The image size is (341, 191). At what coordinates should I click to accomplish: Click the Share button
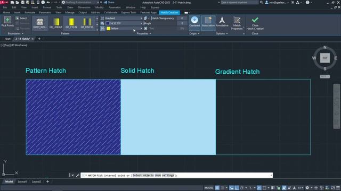click(x=109, y=2)
